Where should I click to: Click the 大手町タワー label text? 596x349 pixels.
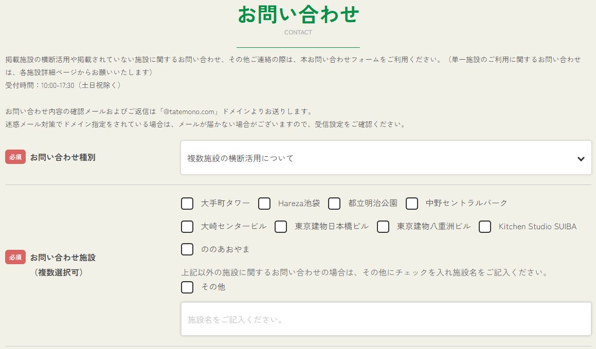tap(225, 204)
